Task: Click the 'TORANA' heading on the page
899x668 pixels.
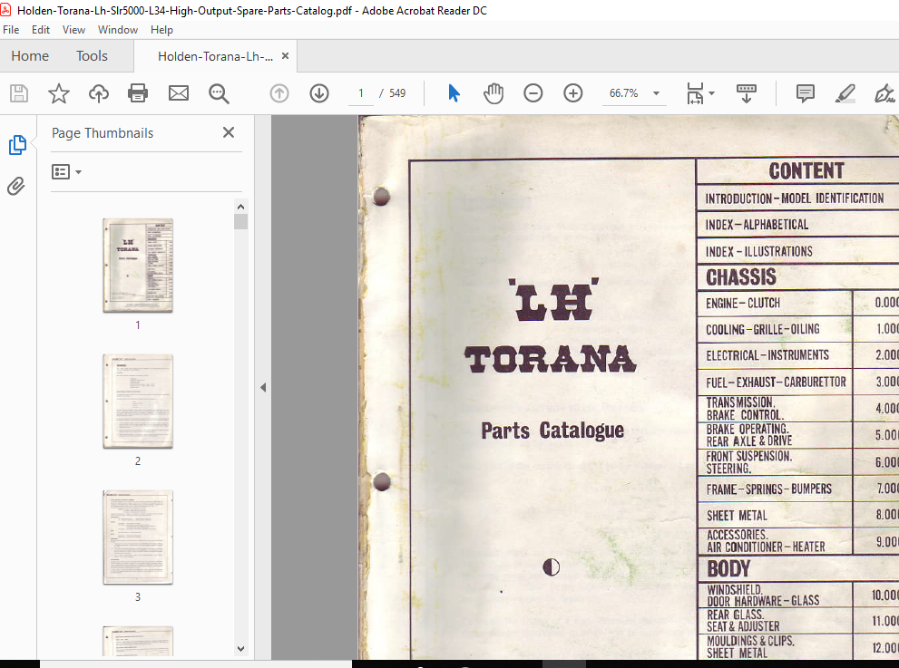Action: [x=550, y=359]
